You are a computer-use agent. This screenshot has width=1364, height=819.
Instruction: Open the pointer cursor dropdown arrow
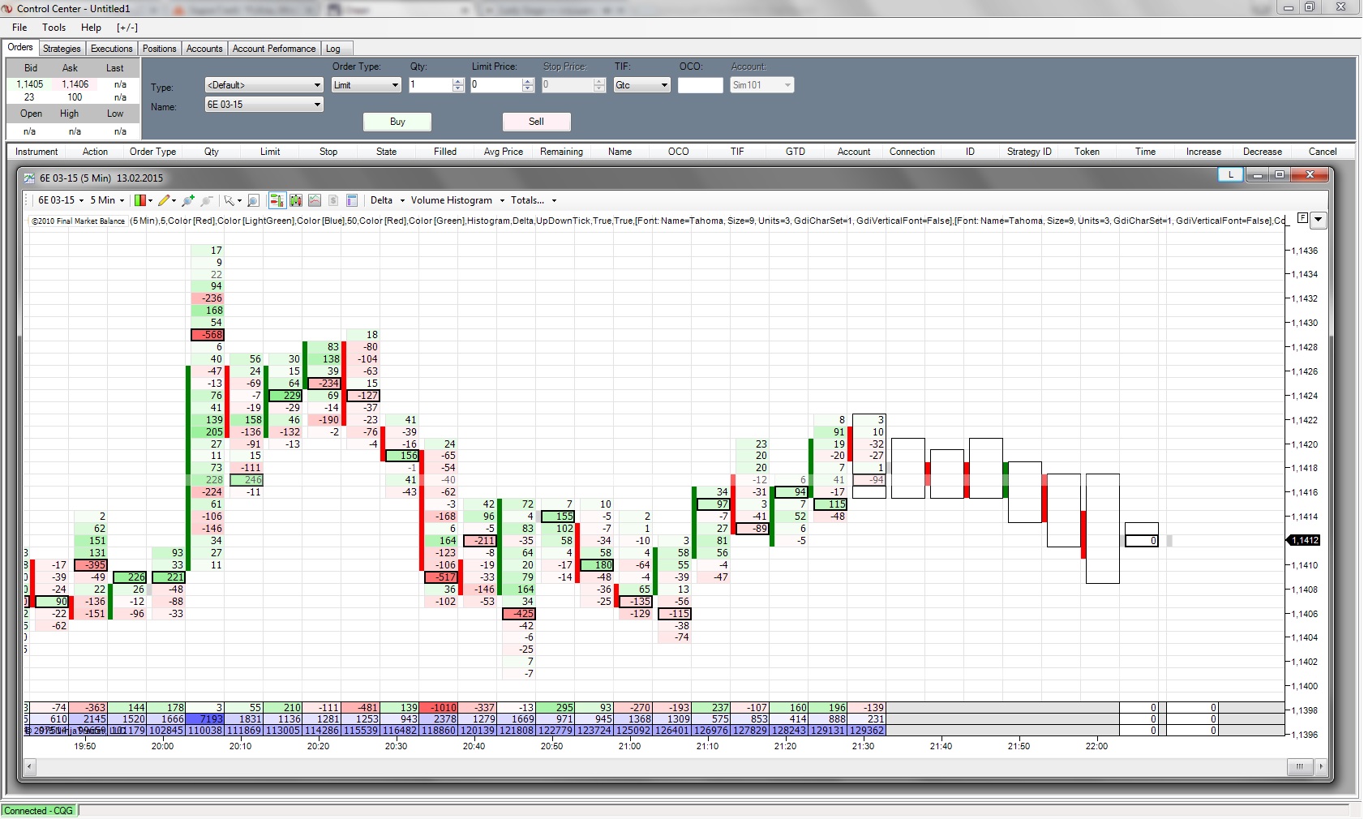239,200
